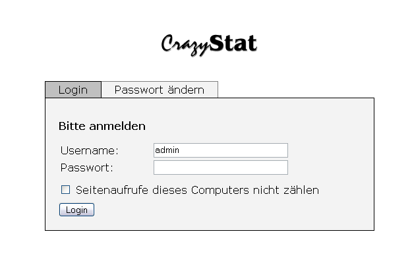
Task: Click the cursive "Crazy" part of logo
Action: [x=185, y=45]
